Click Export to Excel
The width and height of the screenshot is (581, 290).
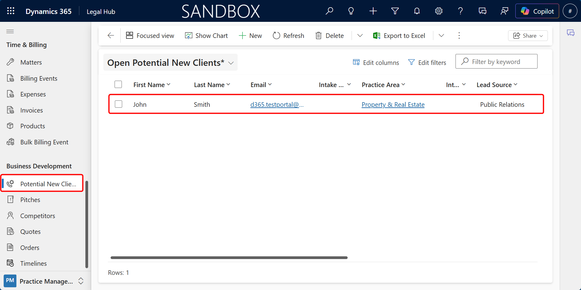pyautogui.click(x=399, y=35)
